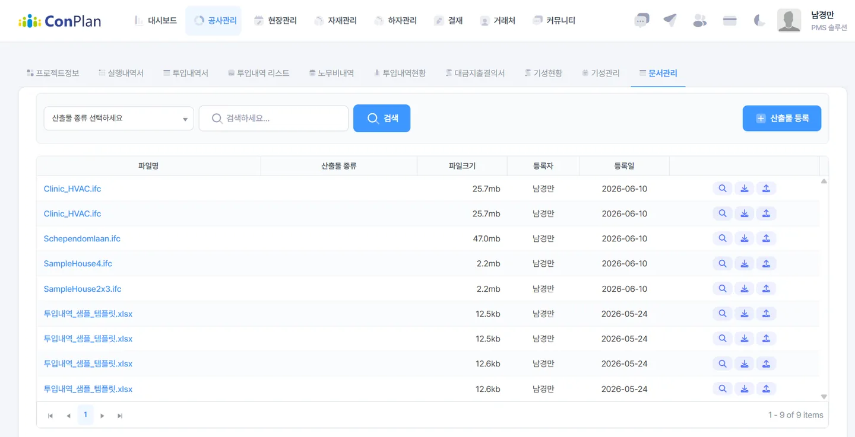Sort by the 파일크기 column header
The image size is (855, 437).
[462, 166]
